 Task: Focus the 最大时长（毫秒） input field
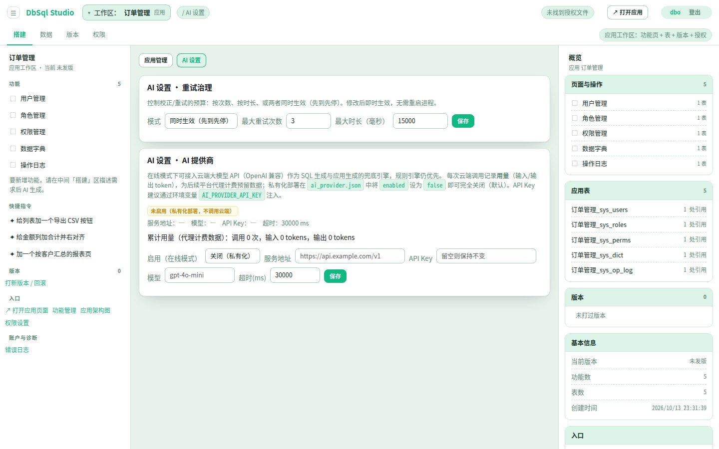(x=420, y=121)
